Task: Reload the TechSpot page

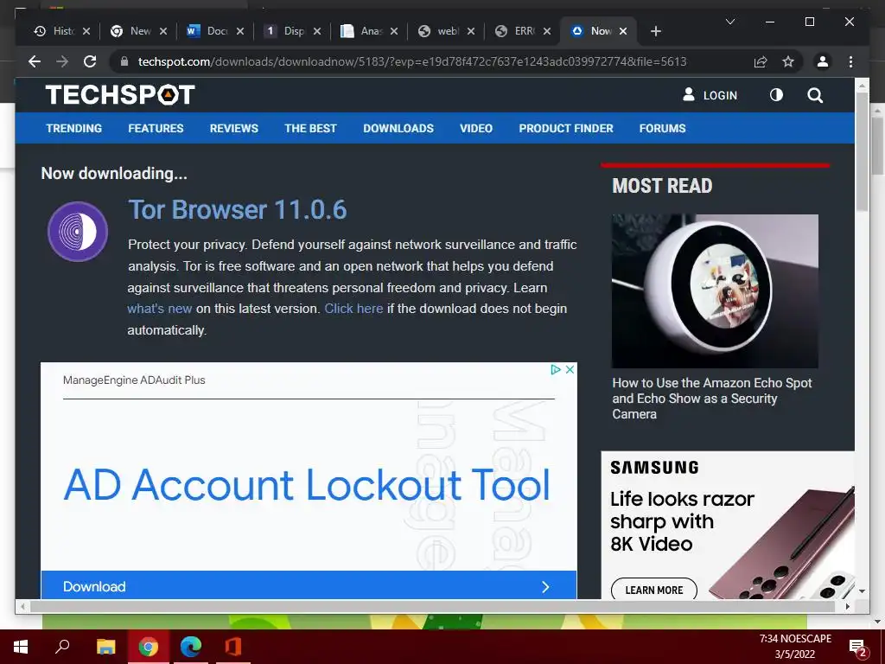Action: coord(90,61)
